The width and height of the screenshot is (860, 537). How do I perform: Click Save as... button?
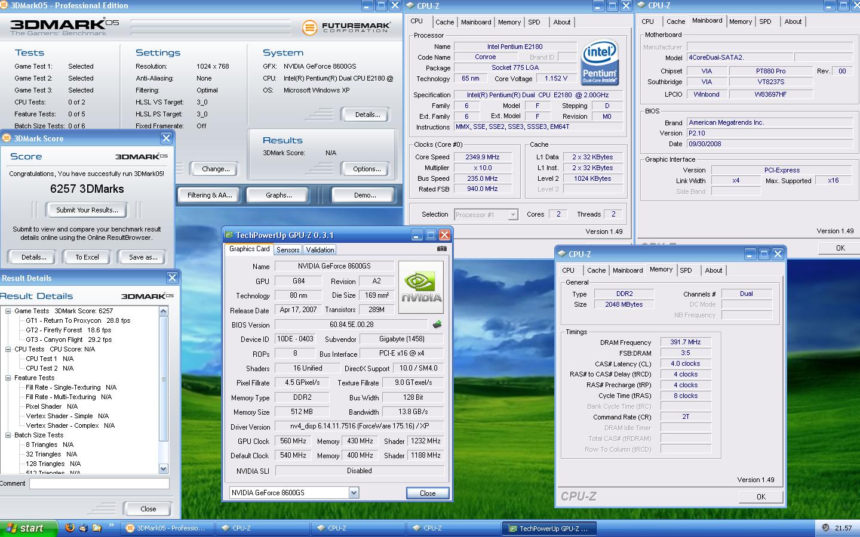[143, 257]
